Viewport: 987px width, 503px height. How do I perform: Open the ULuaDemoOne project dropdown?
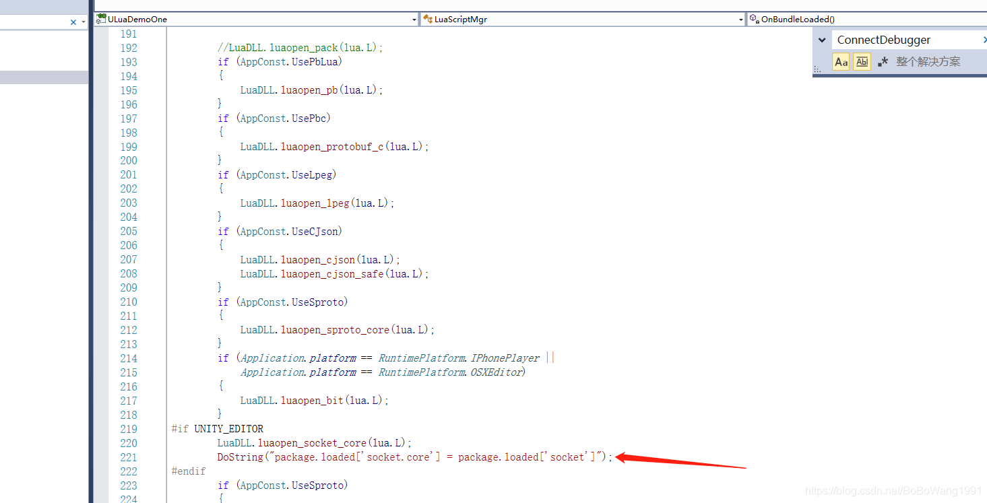coord(257,20)
